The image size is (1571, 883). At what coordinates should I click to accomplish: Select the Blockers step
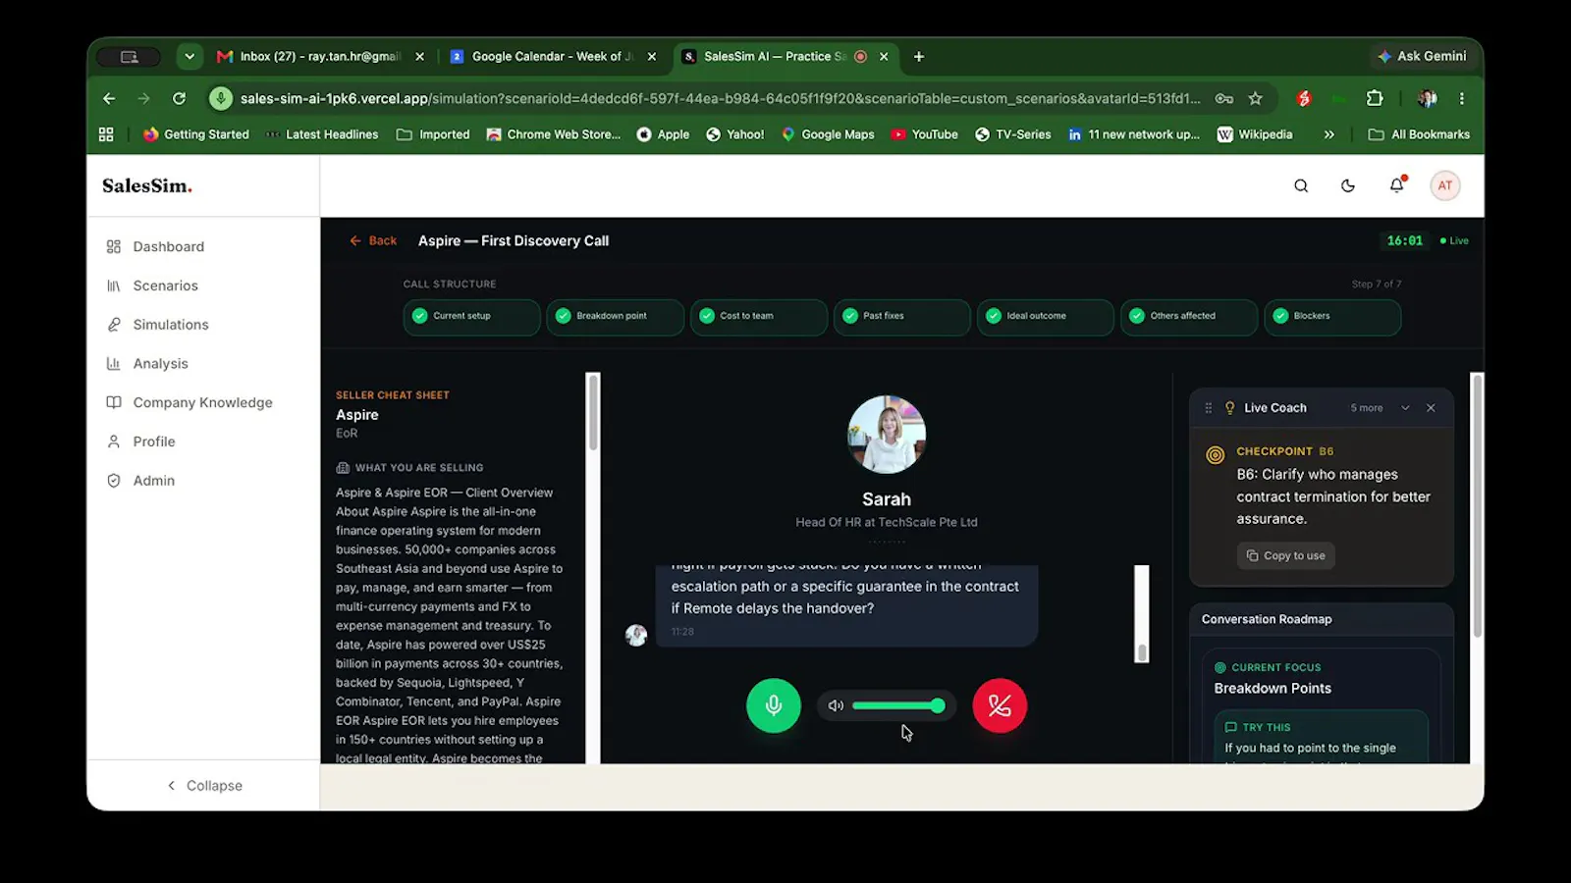coord(1332,316)
